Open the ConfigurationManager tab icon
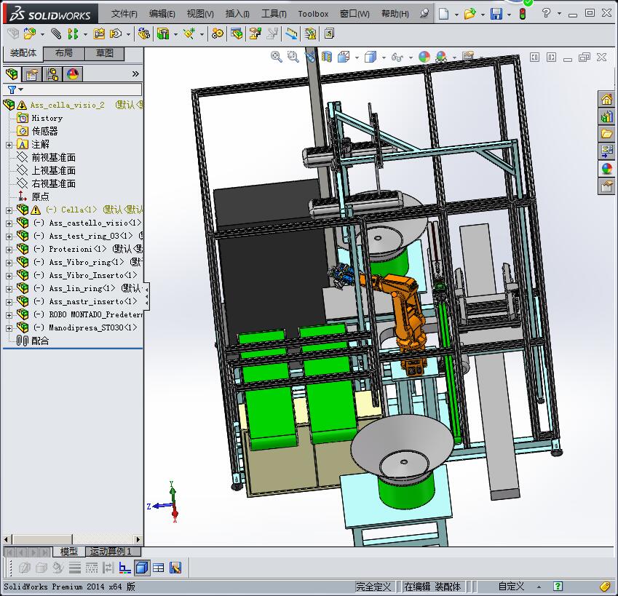Image resolution: width=618 pixels, height=596 pixels. pos(52,73)
